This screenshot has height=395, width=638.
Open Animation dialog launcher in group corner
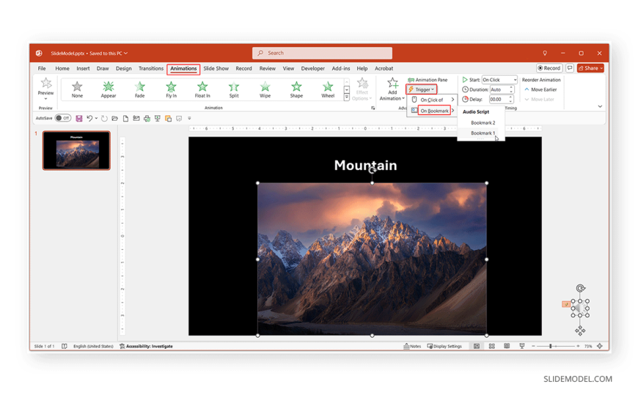(x=373, y=108)
